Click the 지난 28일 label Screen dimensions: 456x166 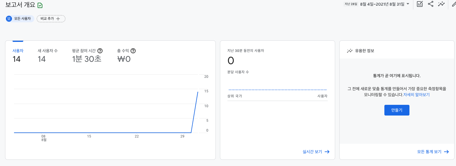coord(351,4)
